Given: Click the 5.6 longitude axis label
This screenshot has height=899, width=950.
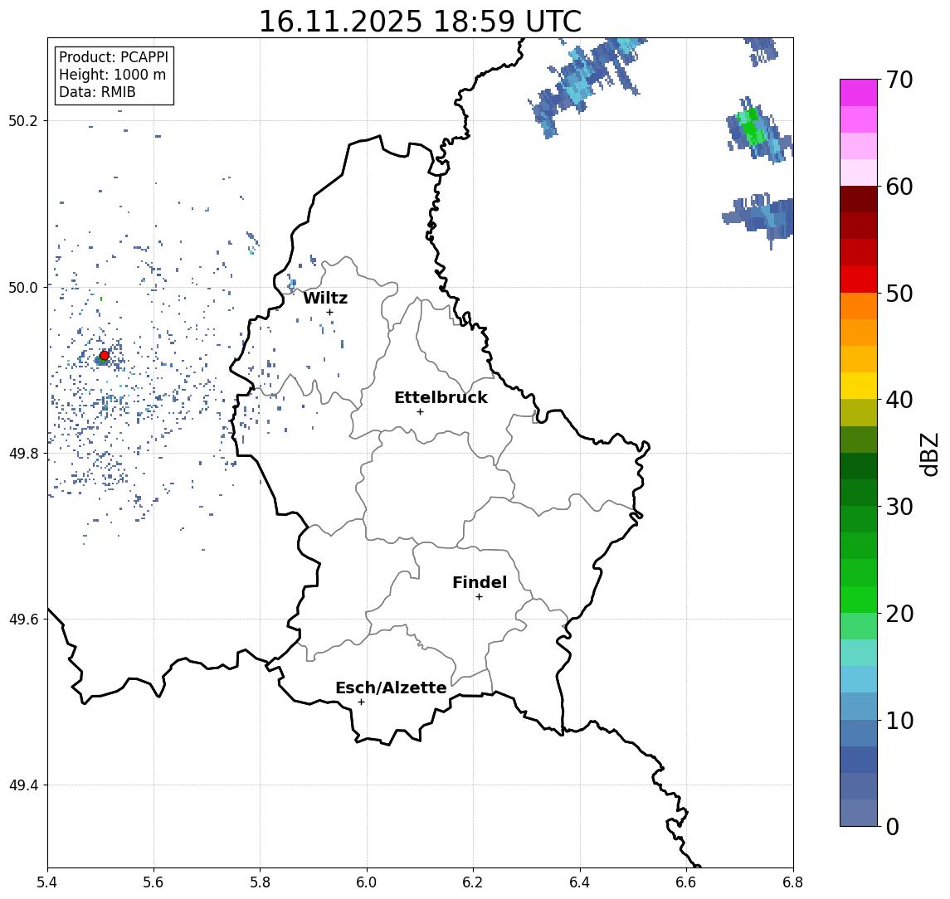Looking at the screenshot, I should 153,882.
